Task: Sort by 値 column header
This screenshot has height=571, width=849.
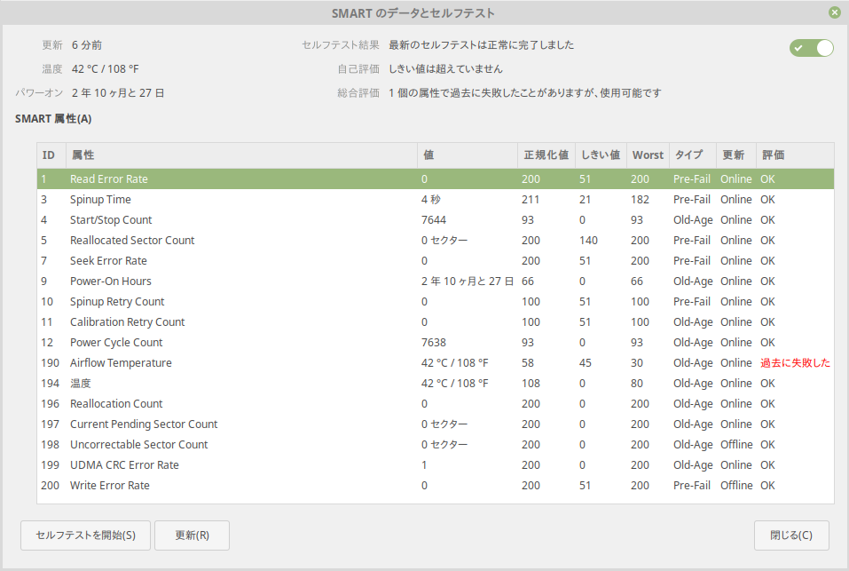Action: (468, 155)
